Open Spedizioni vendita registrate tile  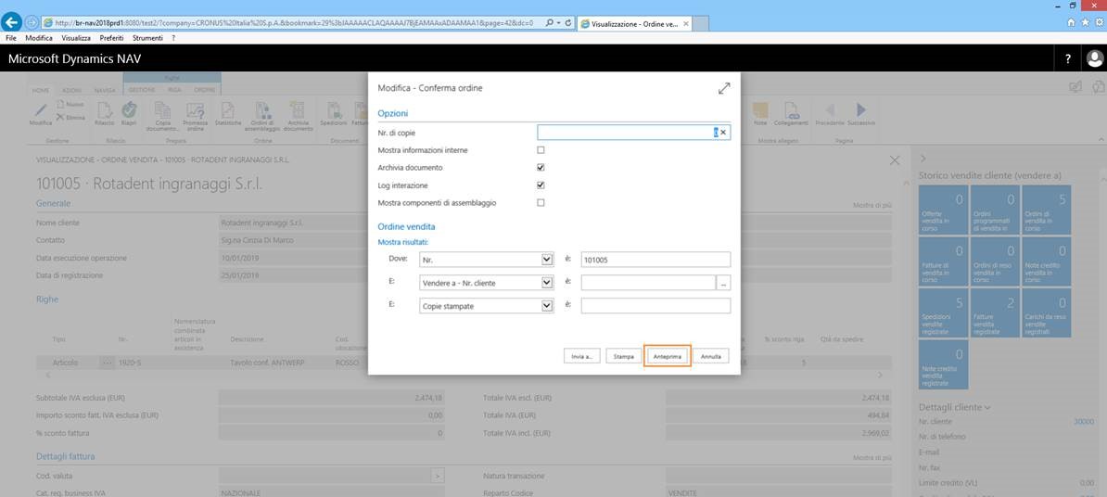(x=943, y=312)
